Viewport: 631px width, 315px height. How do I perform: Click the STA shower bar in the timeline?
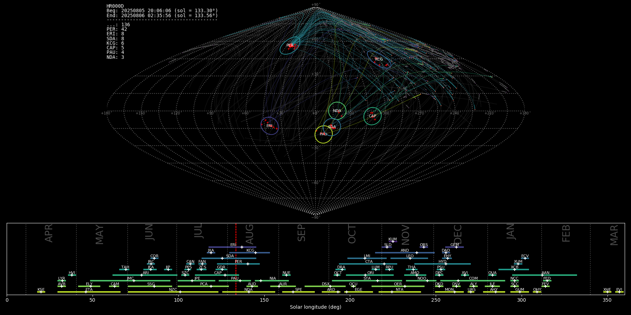click(367, 281)
